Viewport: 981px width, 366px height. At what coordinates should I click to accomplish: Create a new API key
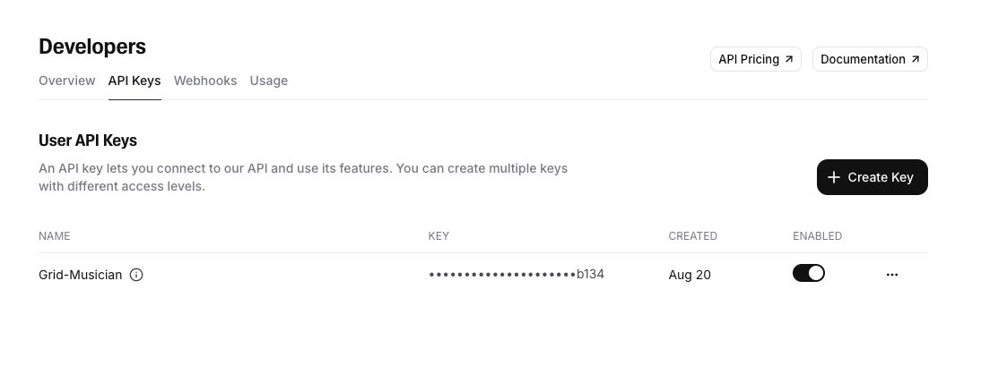click(872, 177)
